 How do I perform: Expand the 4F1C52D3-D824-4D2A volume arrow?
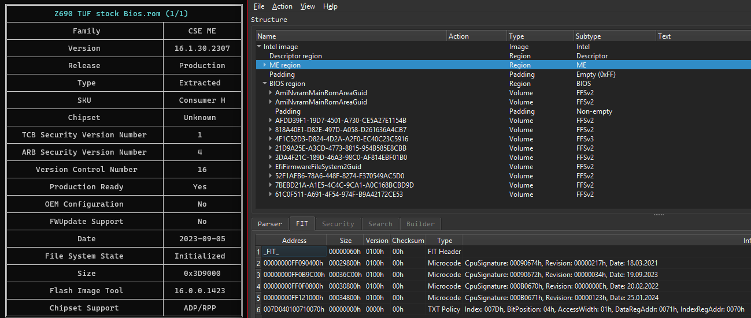271,139
